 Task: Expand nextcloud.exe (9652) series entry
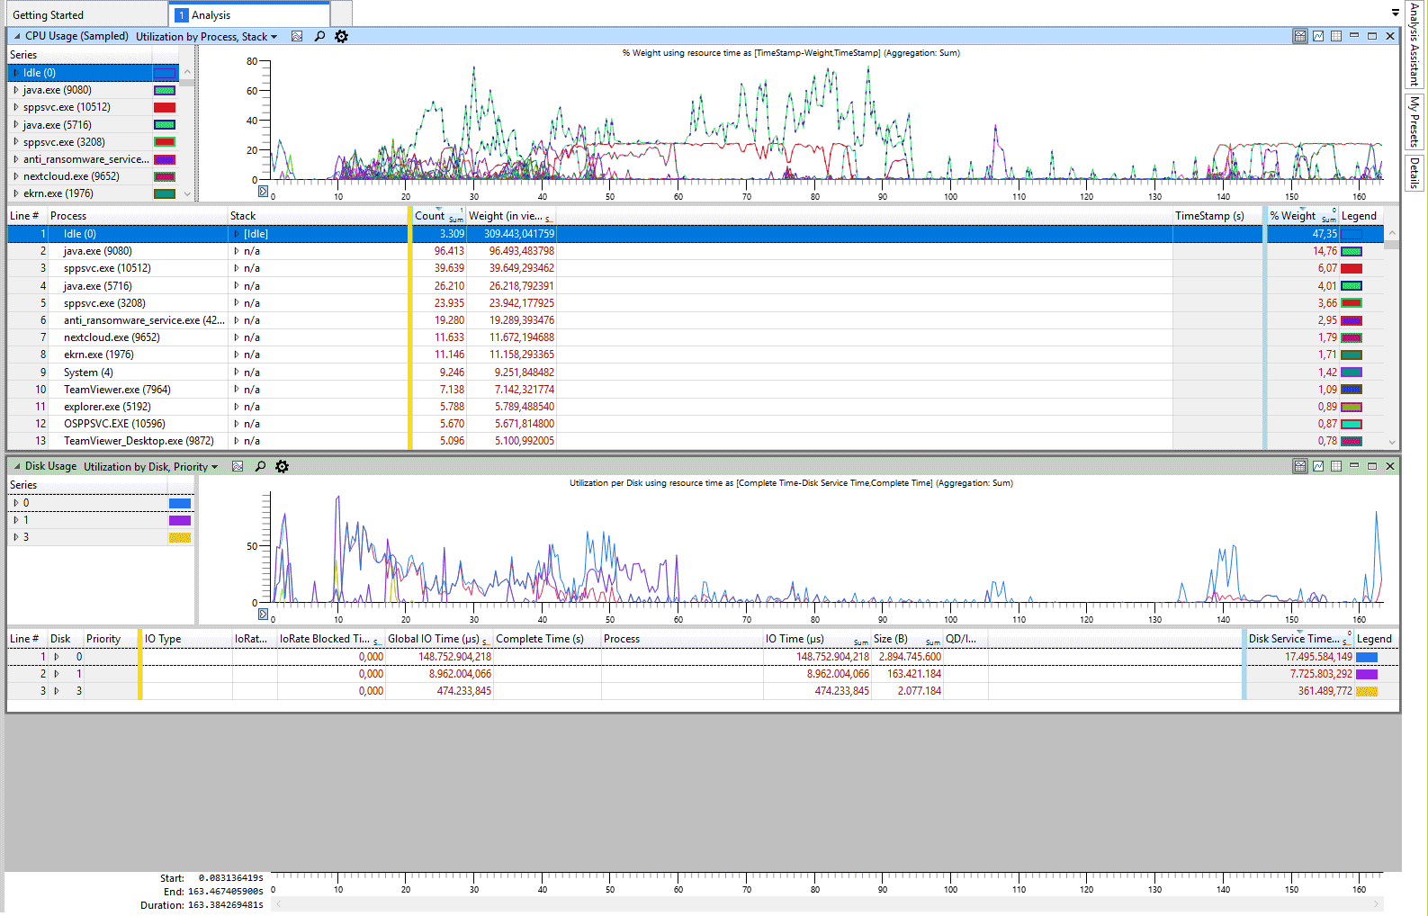[x=16, y=176]
